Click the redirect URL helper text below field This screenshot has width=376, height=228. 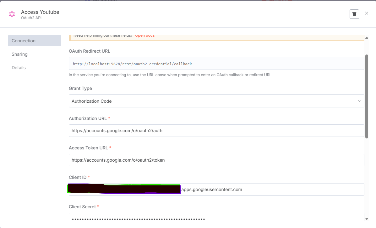(170, 75)
